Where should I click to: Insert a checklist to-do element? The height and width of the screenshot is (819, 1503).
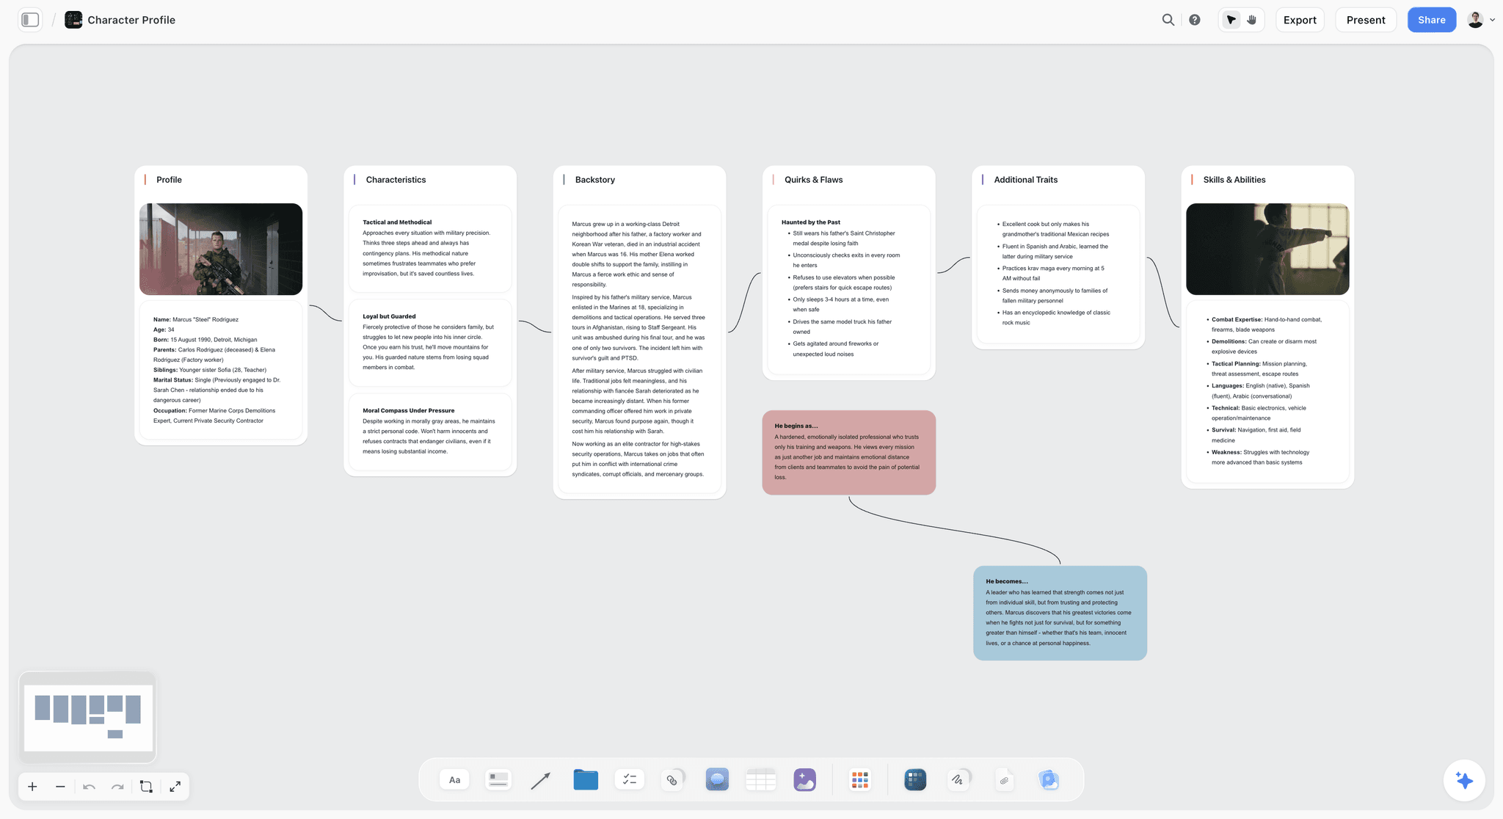(x=630, y=779)
